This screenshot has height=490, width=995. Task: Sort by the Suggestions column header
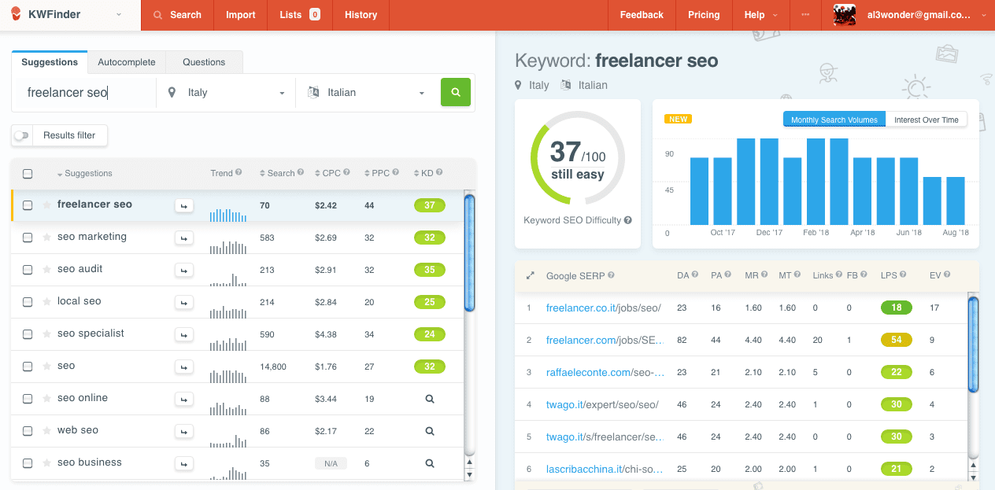tap(84, 174)
